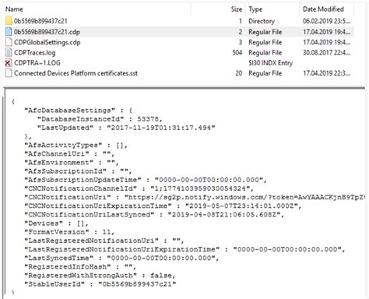Screen dimensions: 369x299
Task: Click the red X deleted icon for CDPTRA~1.LOG
Action: [9, 63]
